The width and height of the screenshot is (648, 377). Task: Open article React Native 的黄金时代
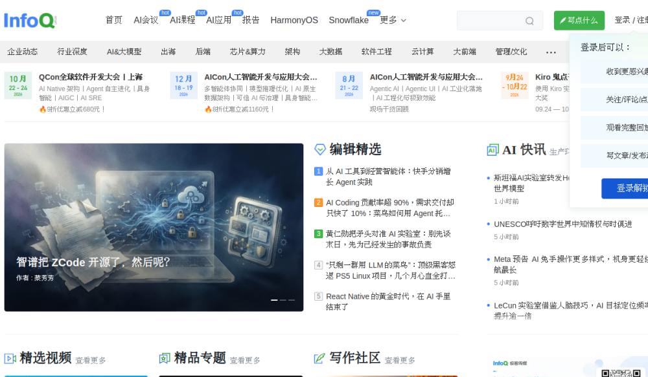click(x=388, y=301)
